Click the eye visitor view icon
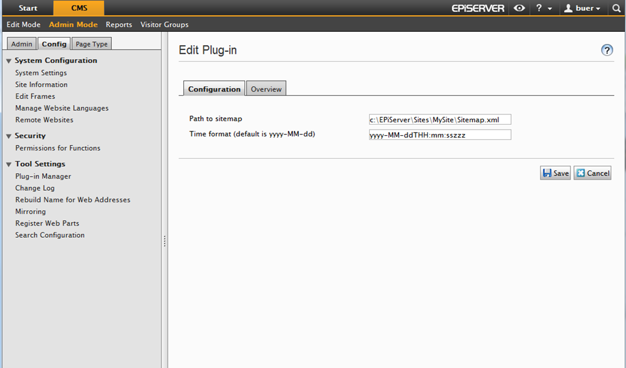Viewport: 626px width, 368px height. click(x=519, y=9)
